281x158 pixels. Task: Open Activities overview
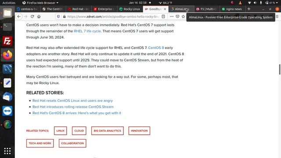[x=9, y=3]
